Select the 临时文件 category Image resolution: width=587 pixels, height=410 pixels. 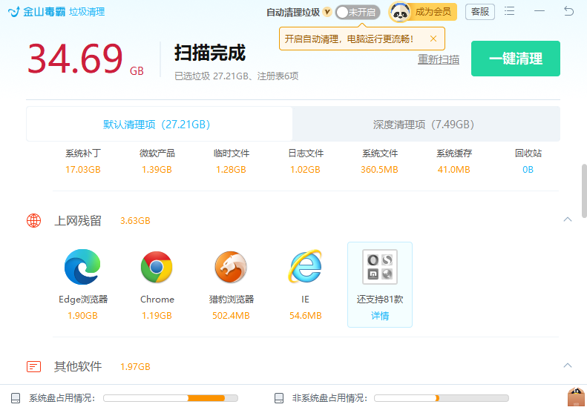tap(231, 153)
